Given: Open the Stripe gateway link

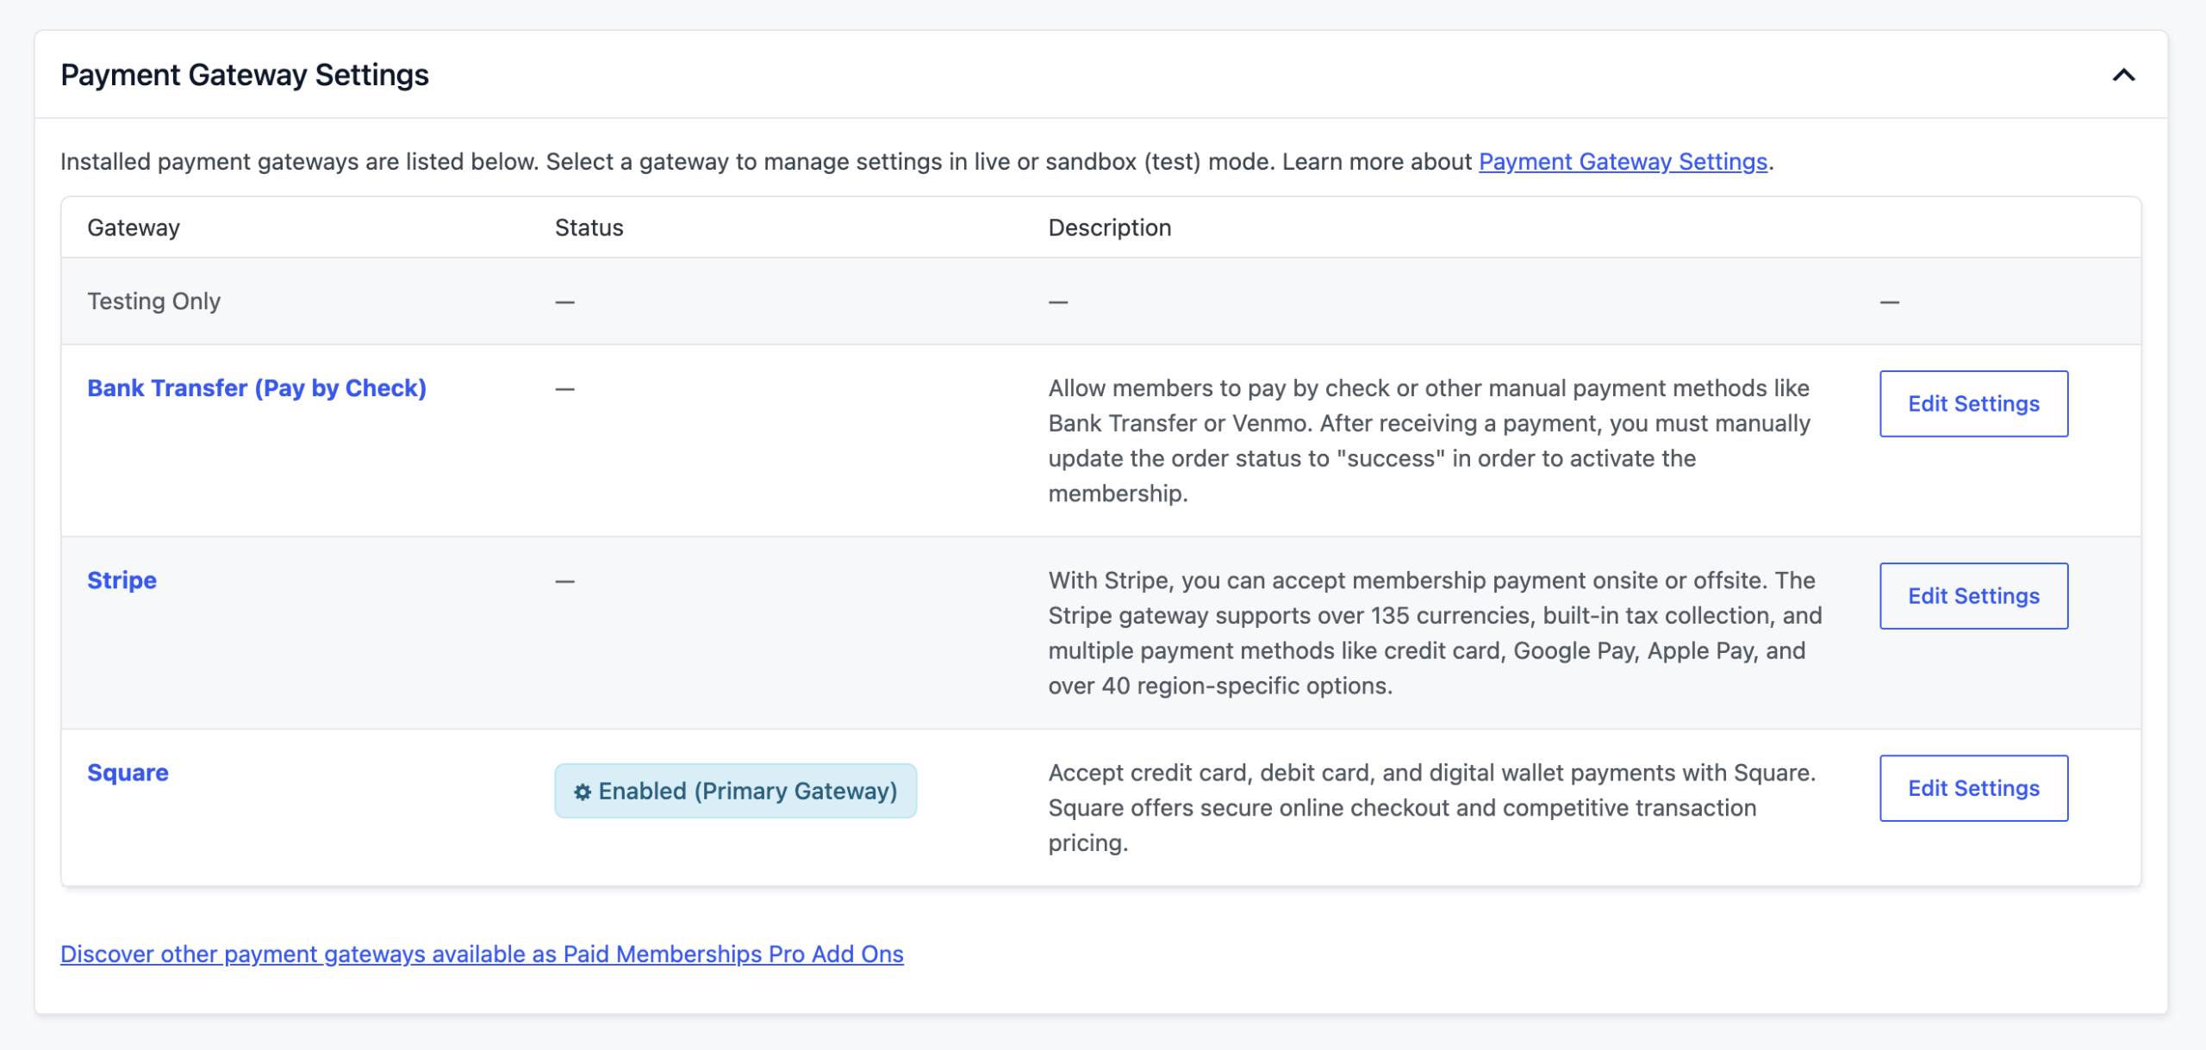Looking at the screenshot, I should 122,581.
